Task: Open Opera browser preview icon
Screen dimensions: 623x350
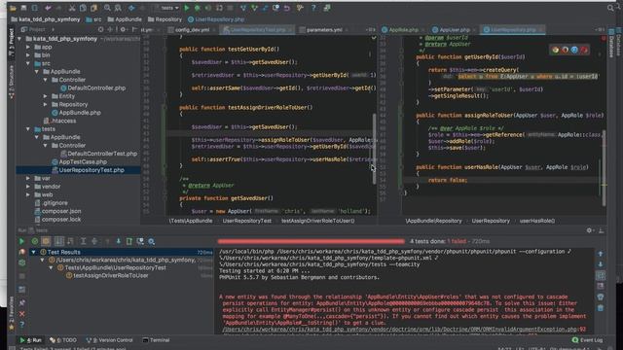Action: coord(584,50)
